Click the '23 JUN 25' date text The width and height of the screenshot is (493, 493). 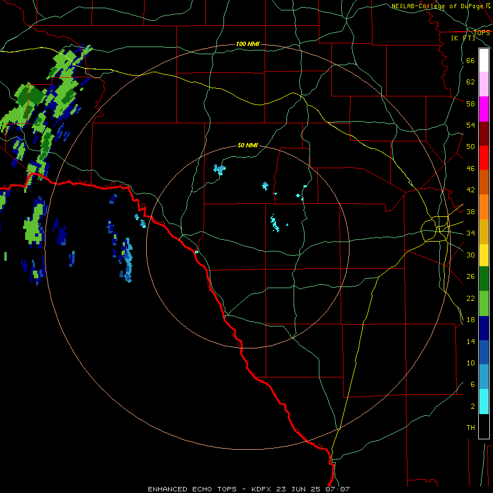click(298, 489)
